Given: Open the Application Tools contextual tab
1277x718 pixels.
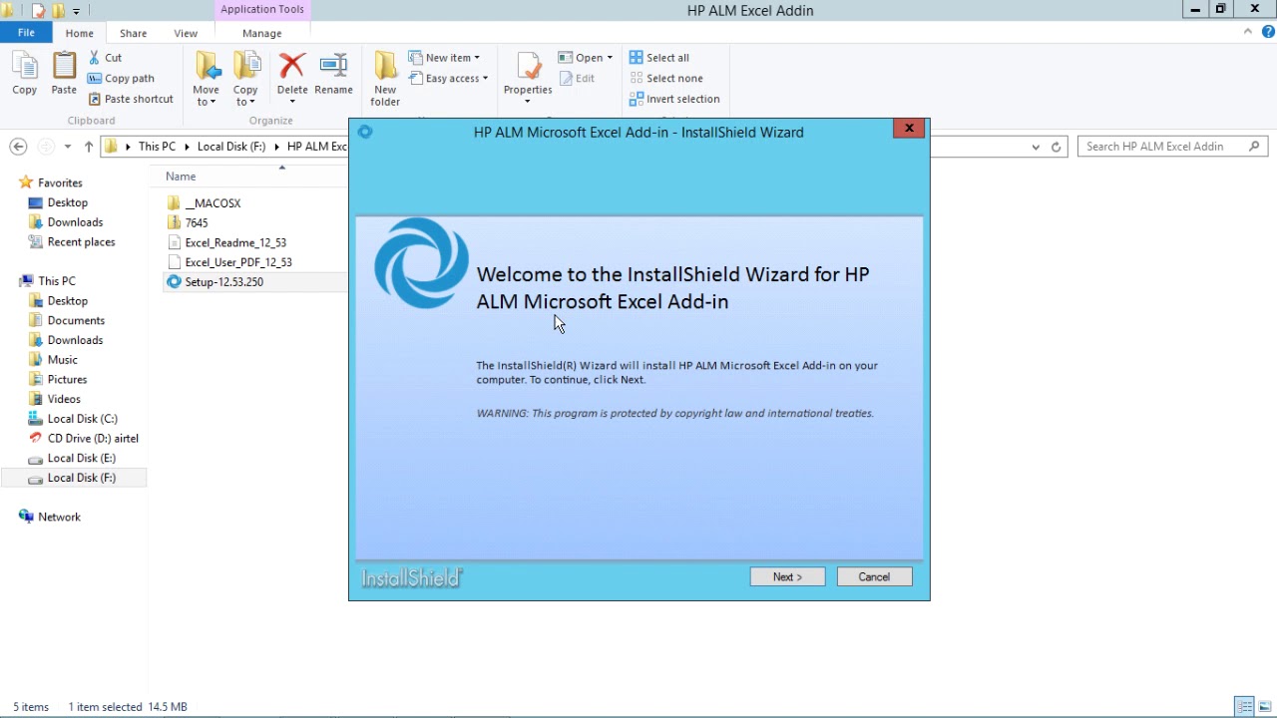Looking at the screenshot, I should (262, 10).
